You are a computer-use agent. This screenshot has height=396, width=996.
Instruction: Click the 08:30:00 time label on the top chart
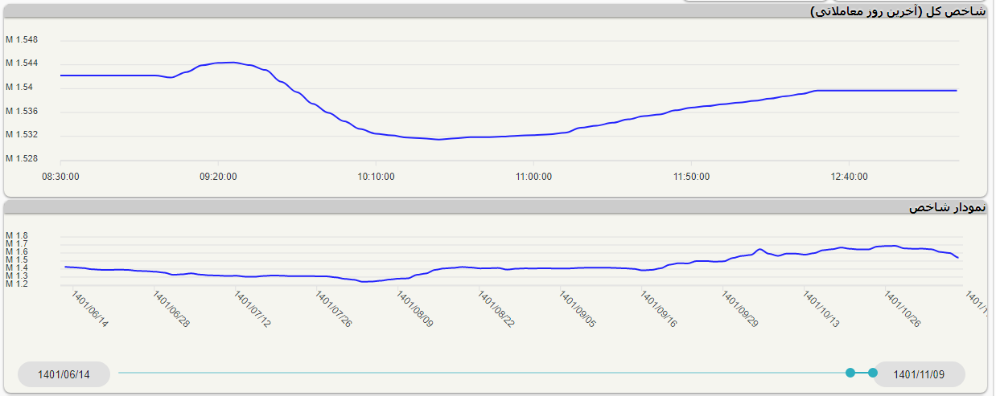click(60, 177)
